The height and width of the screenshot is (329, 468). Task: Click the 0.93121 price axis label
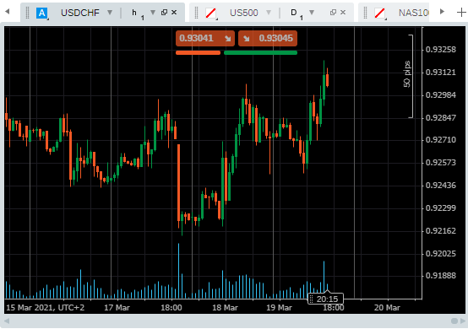[441, 73]
